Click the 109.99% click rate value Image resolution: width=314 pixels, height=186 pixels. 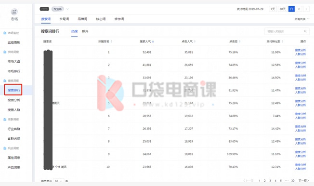click(232, 154)
